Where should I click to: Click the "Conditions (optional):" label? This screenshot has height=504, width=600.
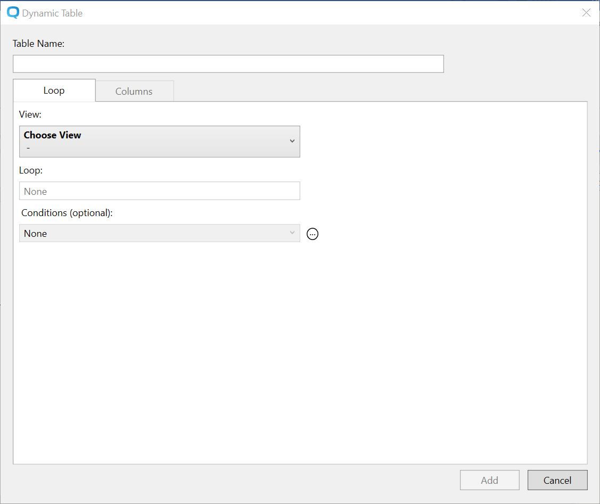(67, 212)
